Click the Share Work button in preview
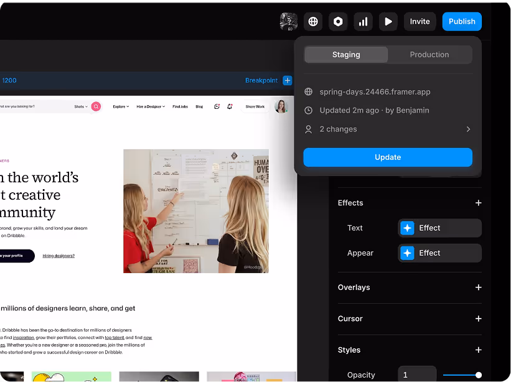Screen dimensions: 511x382 click(x=255, y=106)
